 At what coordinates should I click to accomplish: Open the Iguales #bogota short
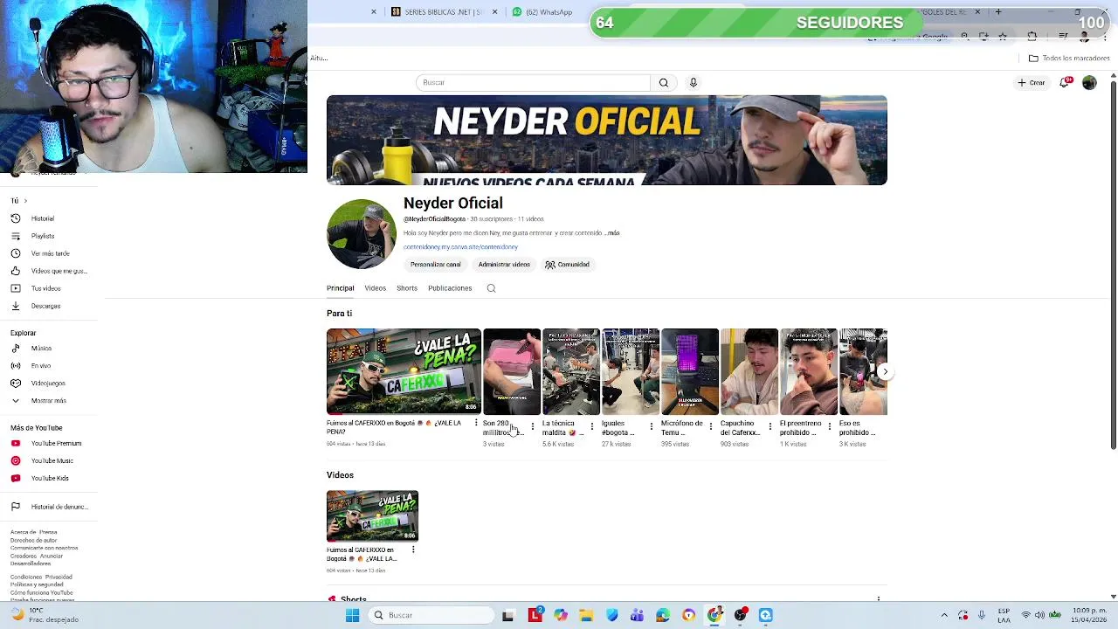click(x=630, y=371)
